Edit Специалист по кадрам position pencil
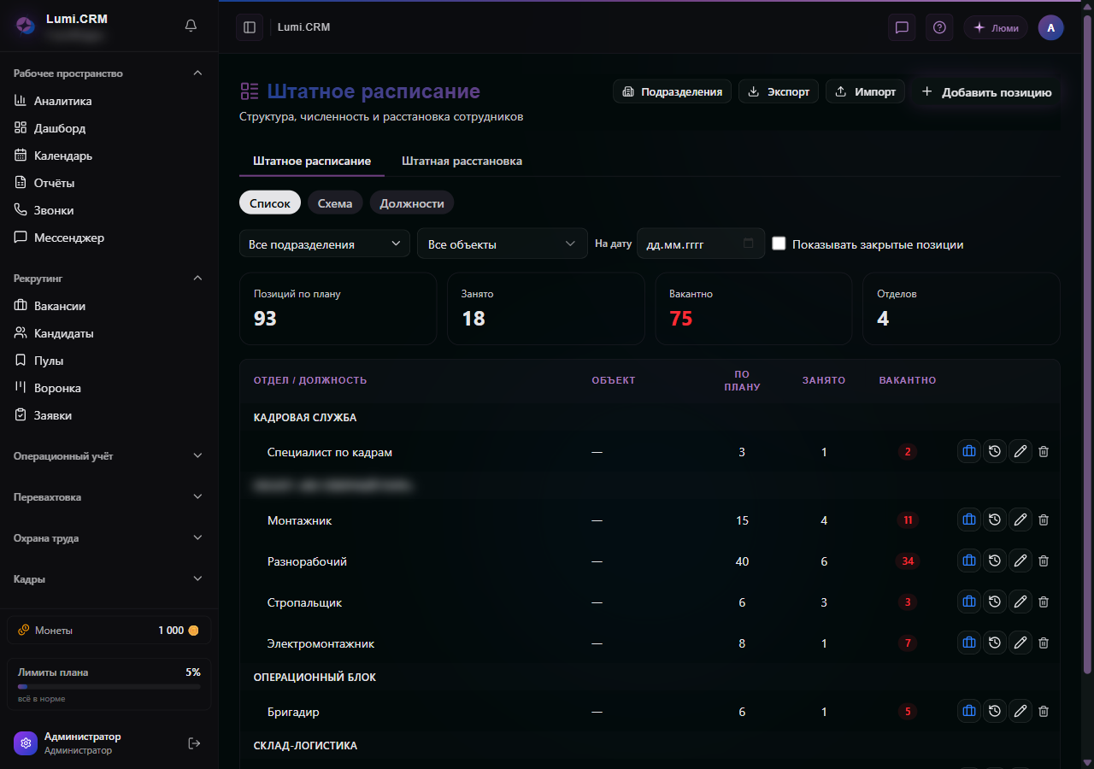This screenshot has height=769, width=1094. [x=1020, y=451]
